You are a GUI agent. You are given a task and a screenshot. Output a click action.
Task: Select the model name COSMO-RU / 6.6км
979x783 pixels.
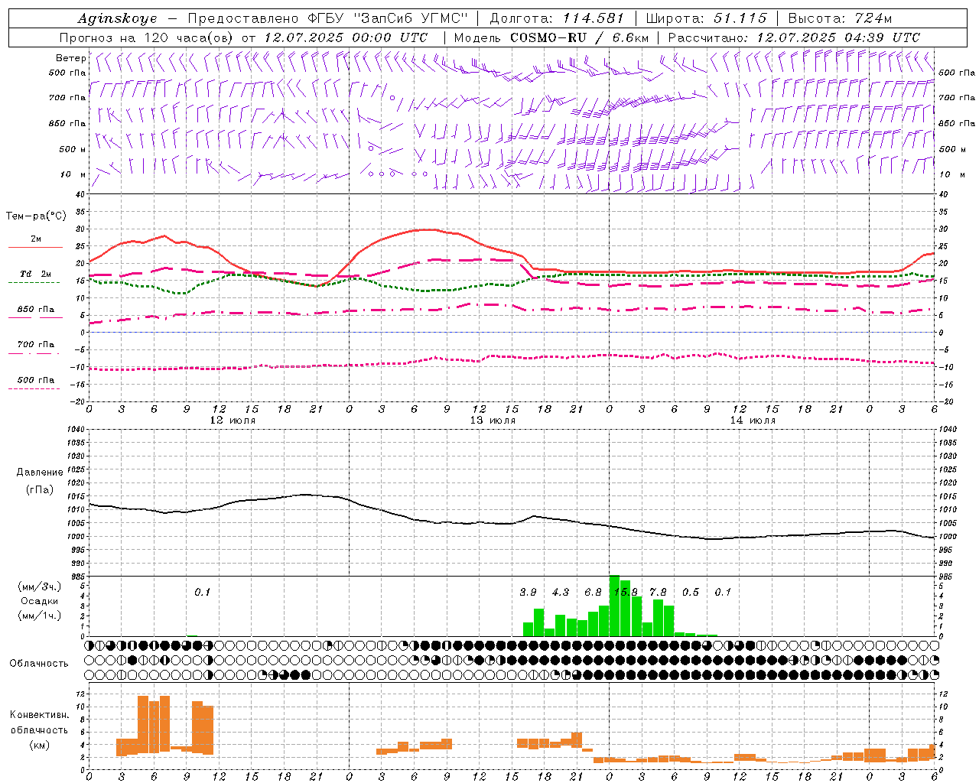point(579,37)
